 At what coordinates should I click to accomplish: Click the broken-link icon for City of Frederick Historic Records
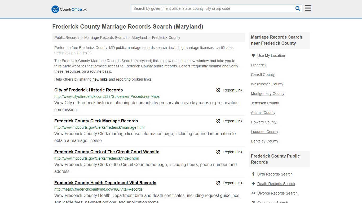[218, 90]
